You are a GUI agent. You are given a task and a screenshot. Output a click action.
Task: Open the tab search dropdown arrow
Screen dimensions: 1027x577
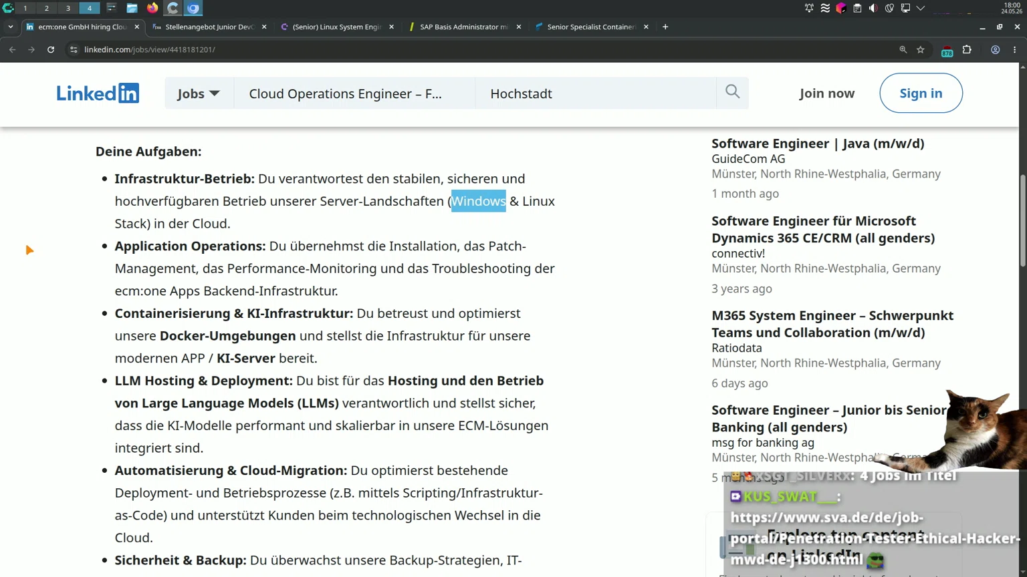click(x=11, y=27)
